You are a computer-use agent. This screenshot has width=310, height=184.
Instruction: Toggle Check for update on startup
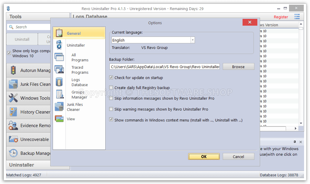[x=111, y=78]
